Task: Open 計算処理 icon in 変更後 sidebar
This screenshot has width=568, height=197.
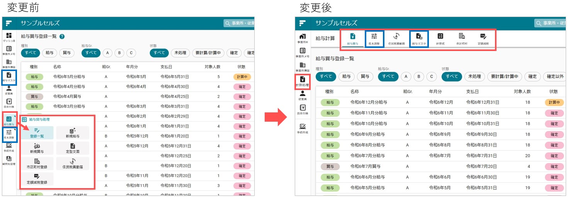Action: (303, 82)
